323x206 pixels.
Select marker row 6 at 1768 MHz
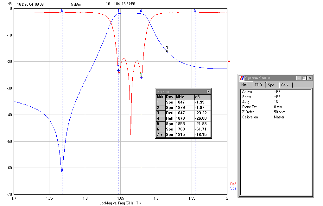click(x=183, y=129)
